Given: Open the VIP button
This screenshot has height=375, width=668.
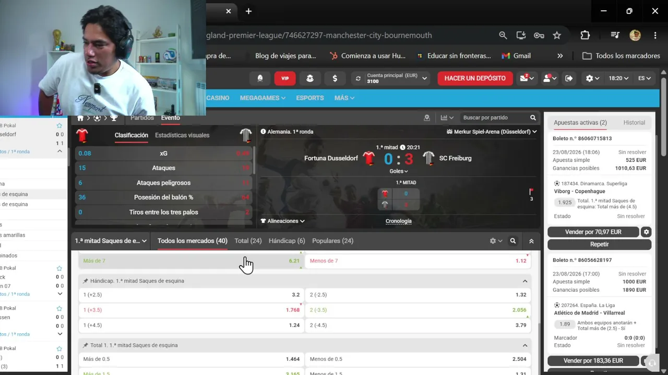Looking at the screenshot, I should click(x=285, y=78).
